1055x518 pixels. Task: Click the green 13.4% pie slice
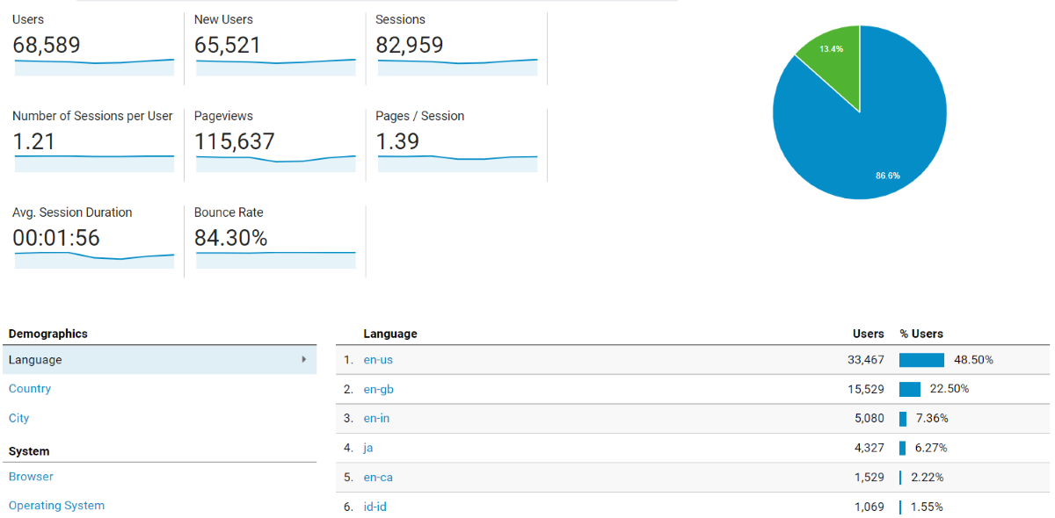click(833, 63)
